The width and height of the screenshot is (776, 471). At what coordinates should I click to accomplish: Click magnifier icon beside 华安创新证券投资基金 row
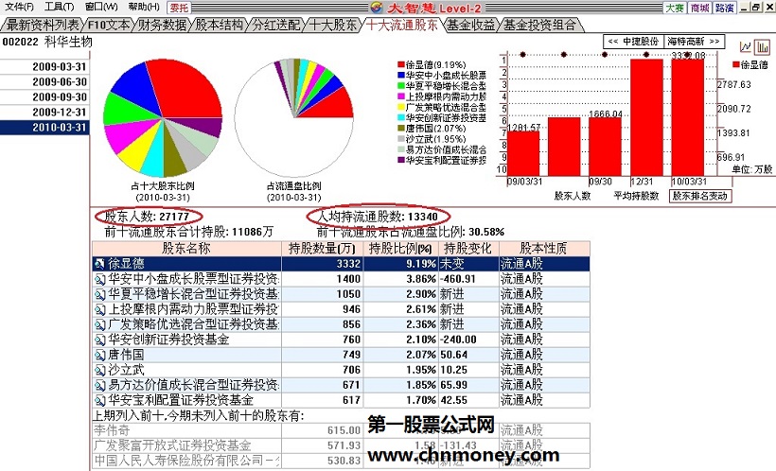99,340
